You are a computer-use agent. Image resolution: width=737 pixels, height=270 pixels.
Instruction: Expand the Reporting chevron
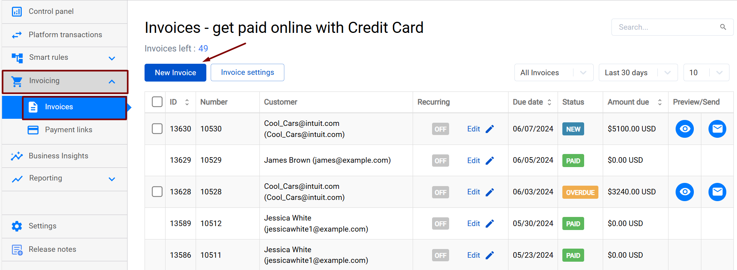click(x=112, y=179)
